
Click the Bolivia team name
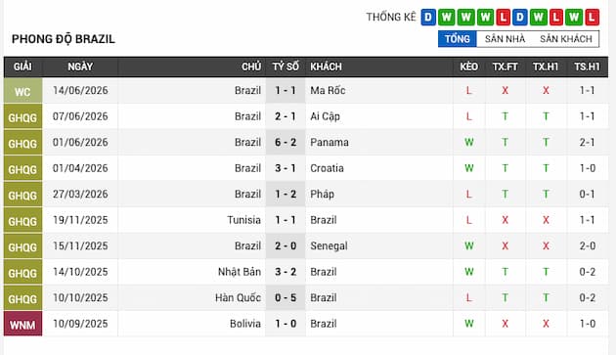[245, 324]
